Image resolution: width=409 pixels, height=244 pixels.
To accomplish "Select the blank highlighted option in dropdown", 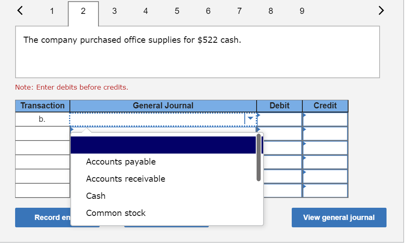I will click(163, 145).
